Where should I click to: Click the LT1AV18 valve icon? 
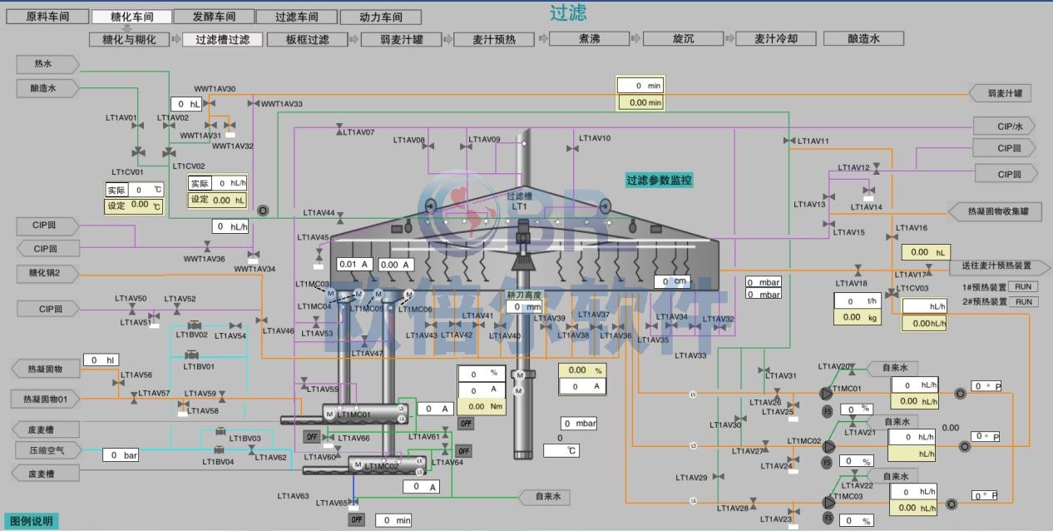(858, 271)
